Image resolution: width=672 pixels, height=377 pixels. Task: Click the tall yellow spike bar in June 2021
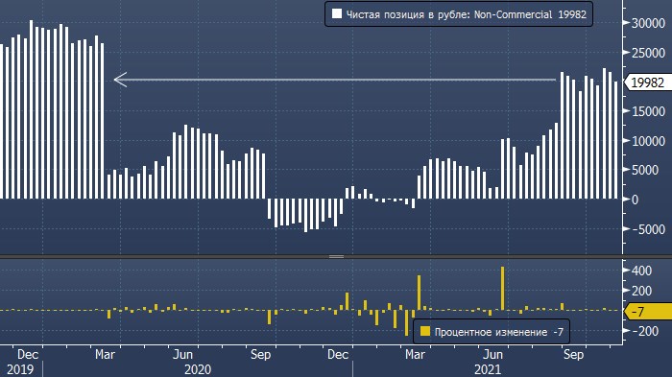503,289
